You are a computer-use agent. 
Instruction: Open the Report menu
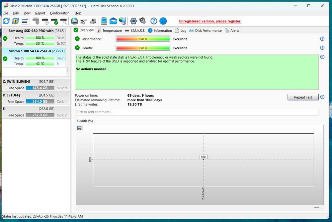[x=40, y=13]
